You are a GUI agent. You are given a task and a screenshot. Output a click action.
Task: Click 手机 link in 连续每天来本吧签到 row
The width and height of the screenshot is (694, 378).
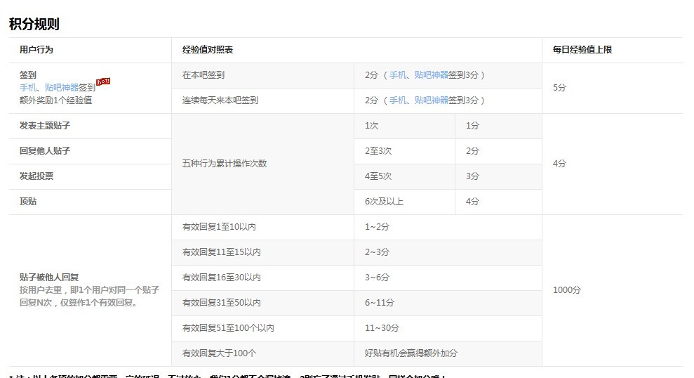coord(397,100)
